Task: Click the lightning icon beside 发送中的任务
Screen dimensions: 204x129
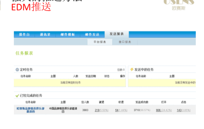Action: point(132,70)
